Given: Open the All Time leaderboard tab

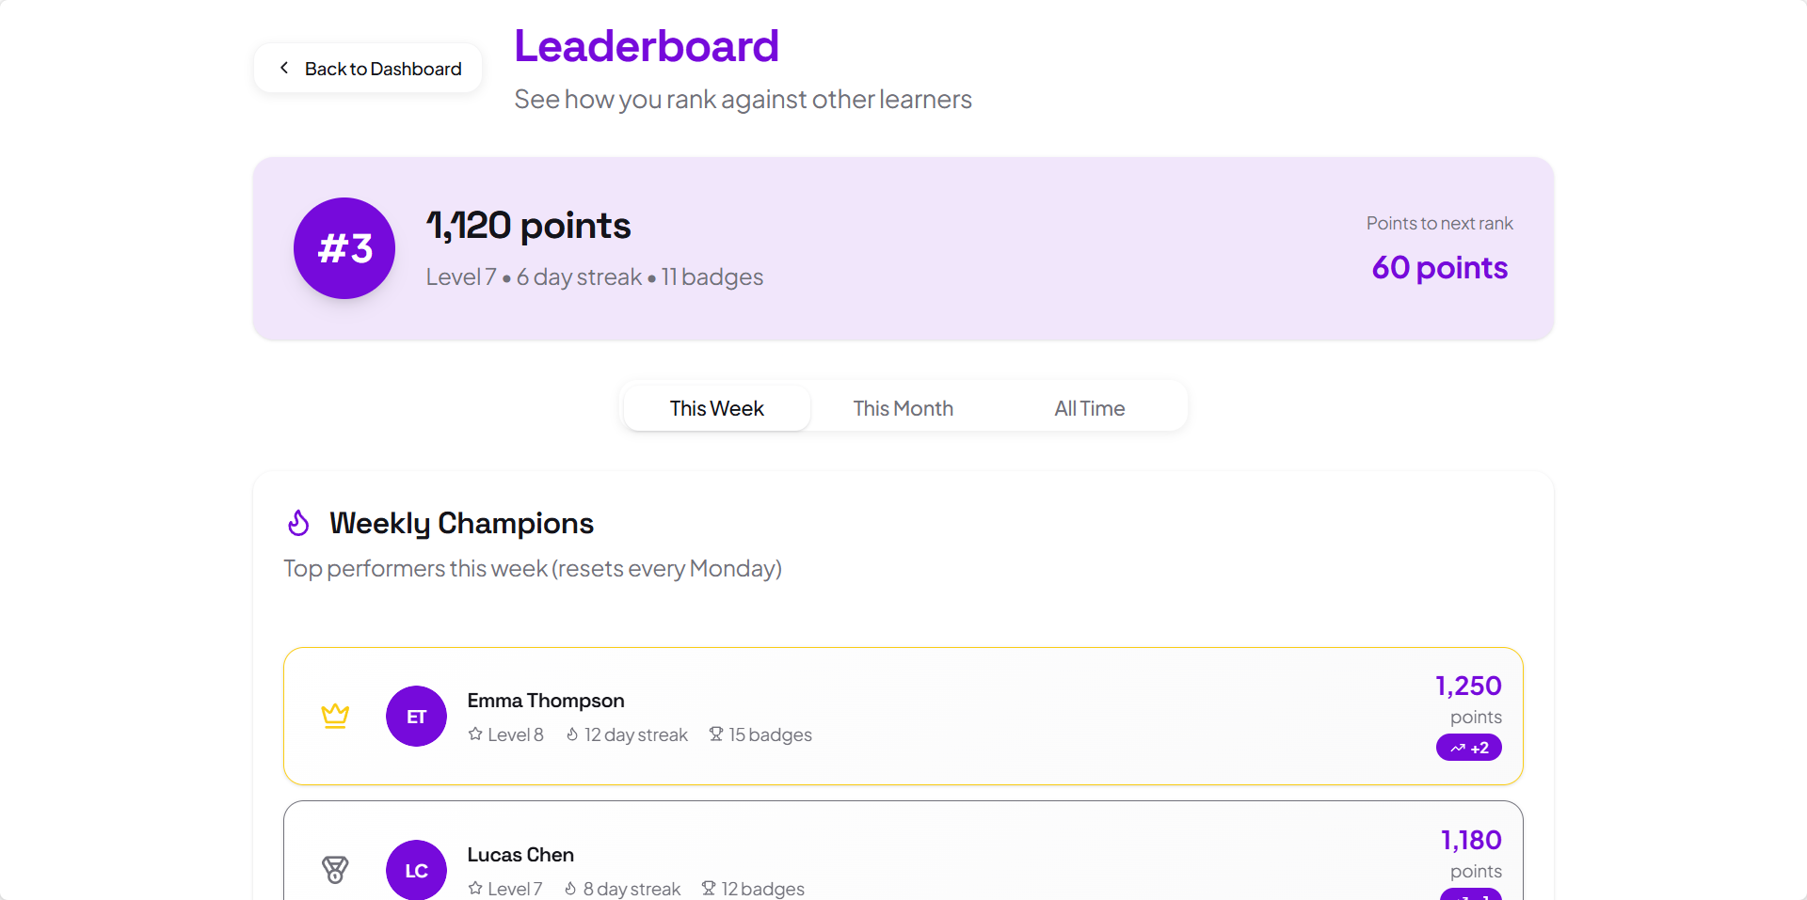Looking at the screenshot, I should (x=1089, y=408).
